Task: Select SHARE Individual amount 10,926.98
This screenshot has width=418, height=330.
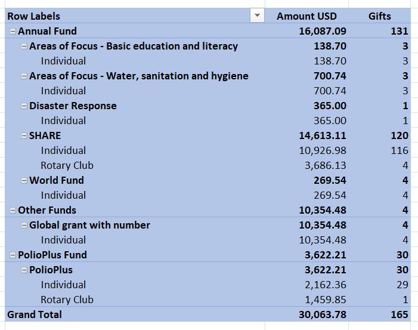Action: pyautogui.click(x=323, y=150)
